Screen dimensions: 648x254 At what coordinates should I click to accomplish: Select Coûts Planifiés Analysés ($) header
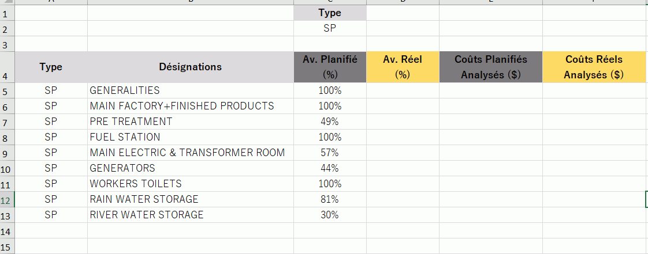tap(490, 67)
